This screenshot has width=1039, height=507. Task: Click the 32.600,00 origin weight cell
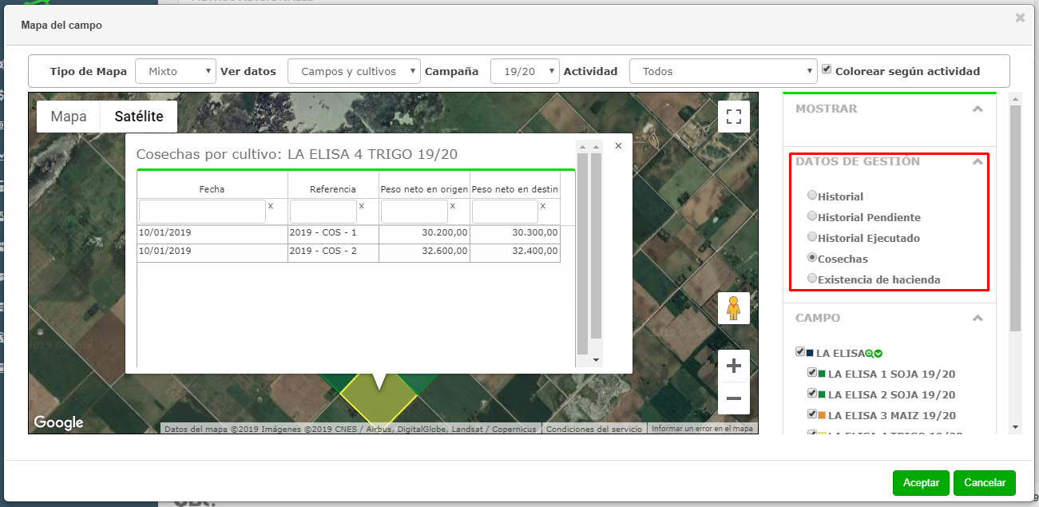point(424,252)
